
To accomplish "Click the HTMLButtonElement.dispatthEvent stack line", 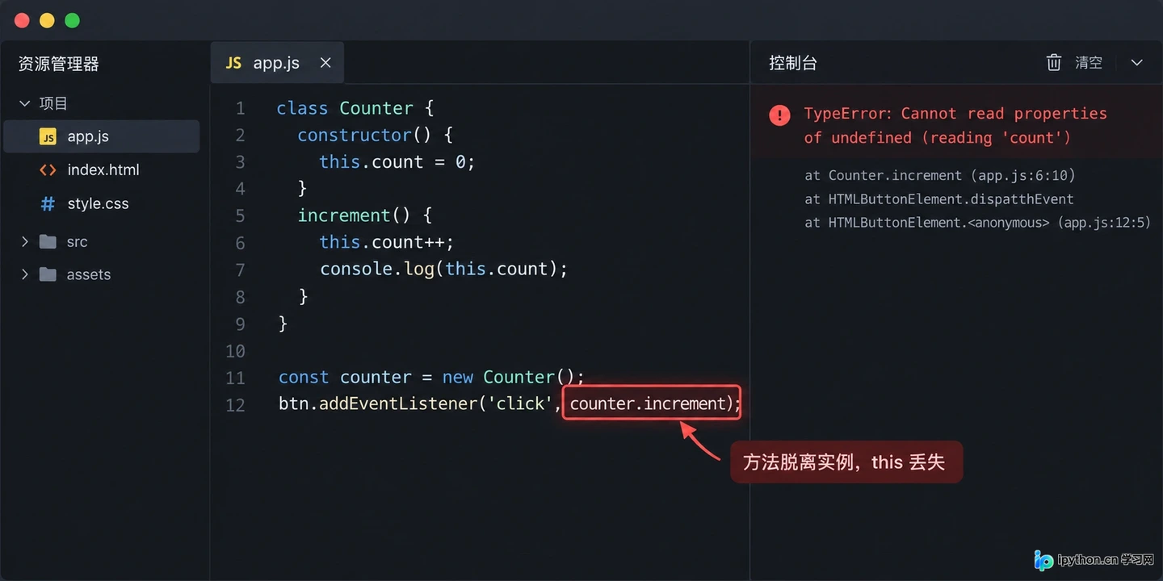I will tap(939, 199).
